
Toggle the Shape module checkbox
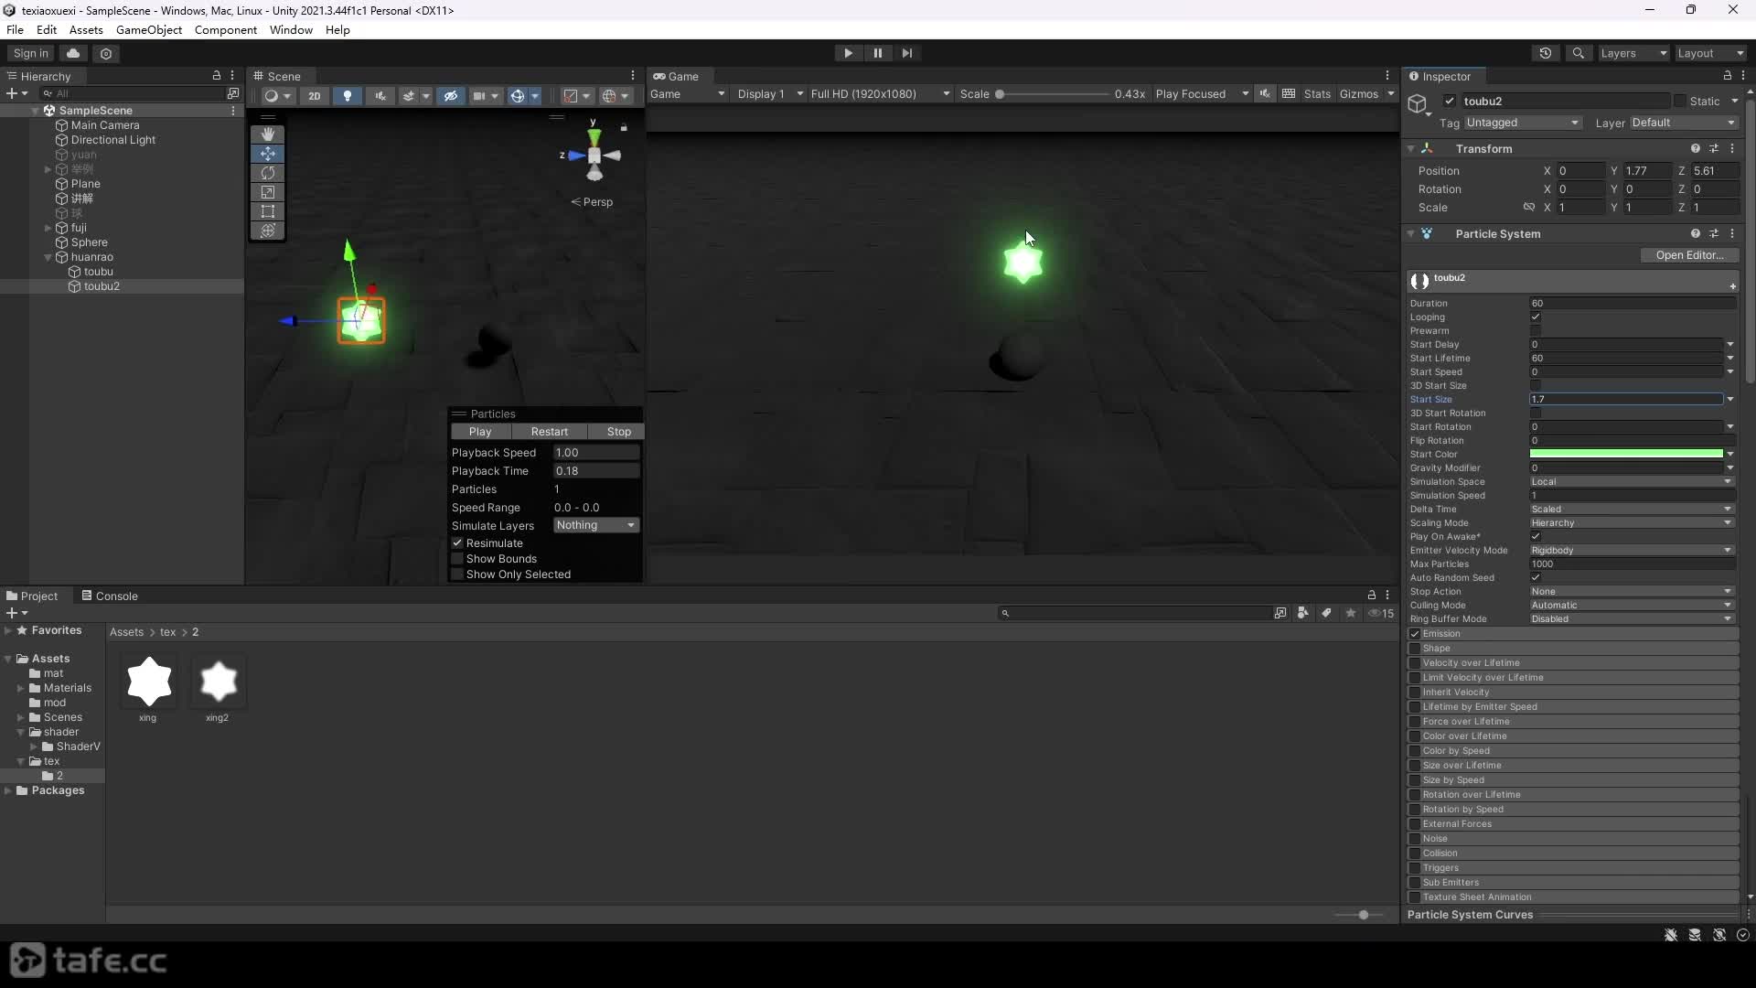click(1415, 649)
